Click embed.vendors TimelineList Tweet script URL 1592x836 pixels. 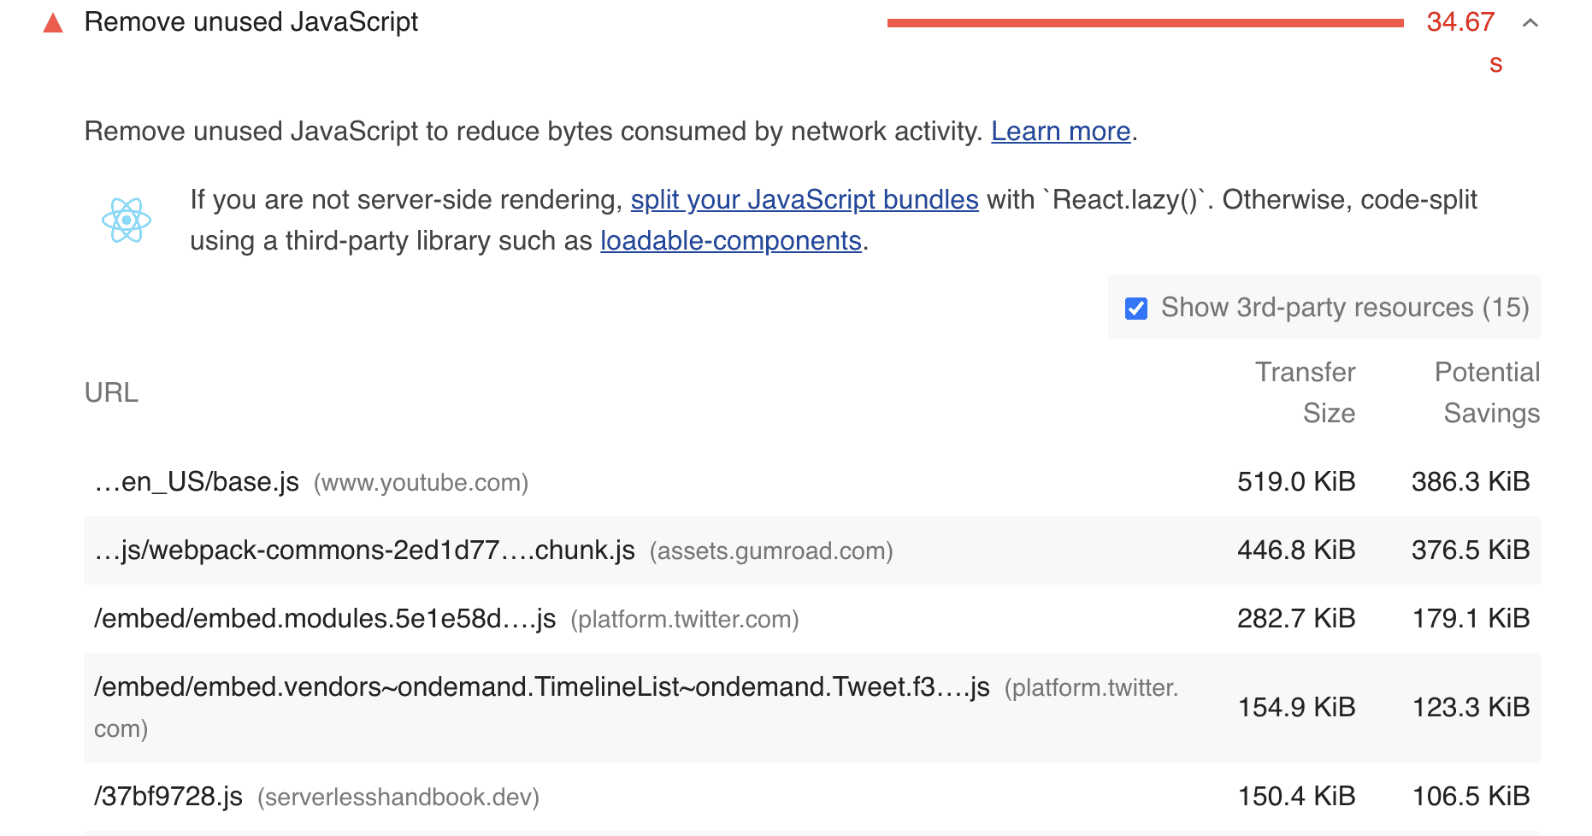pyautogui.click(x=541, y=687)
